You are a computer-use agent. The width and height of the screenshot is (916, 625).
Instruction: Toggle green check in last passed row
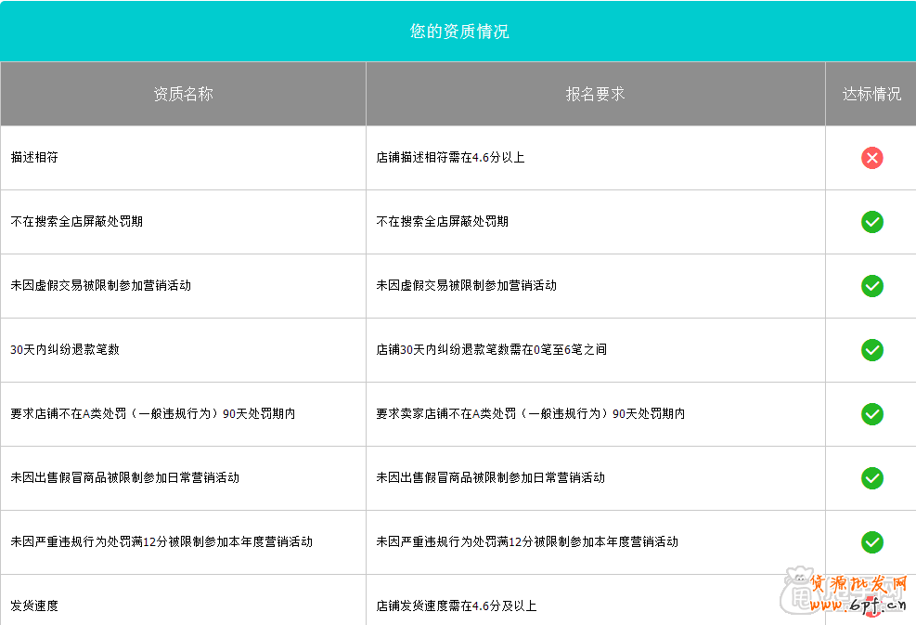tap(871, 542)
